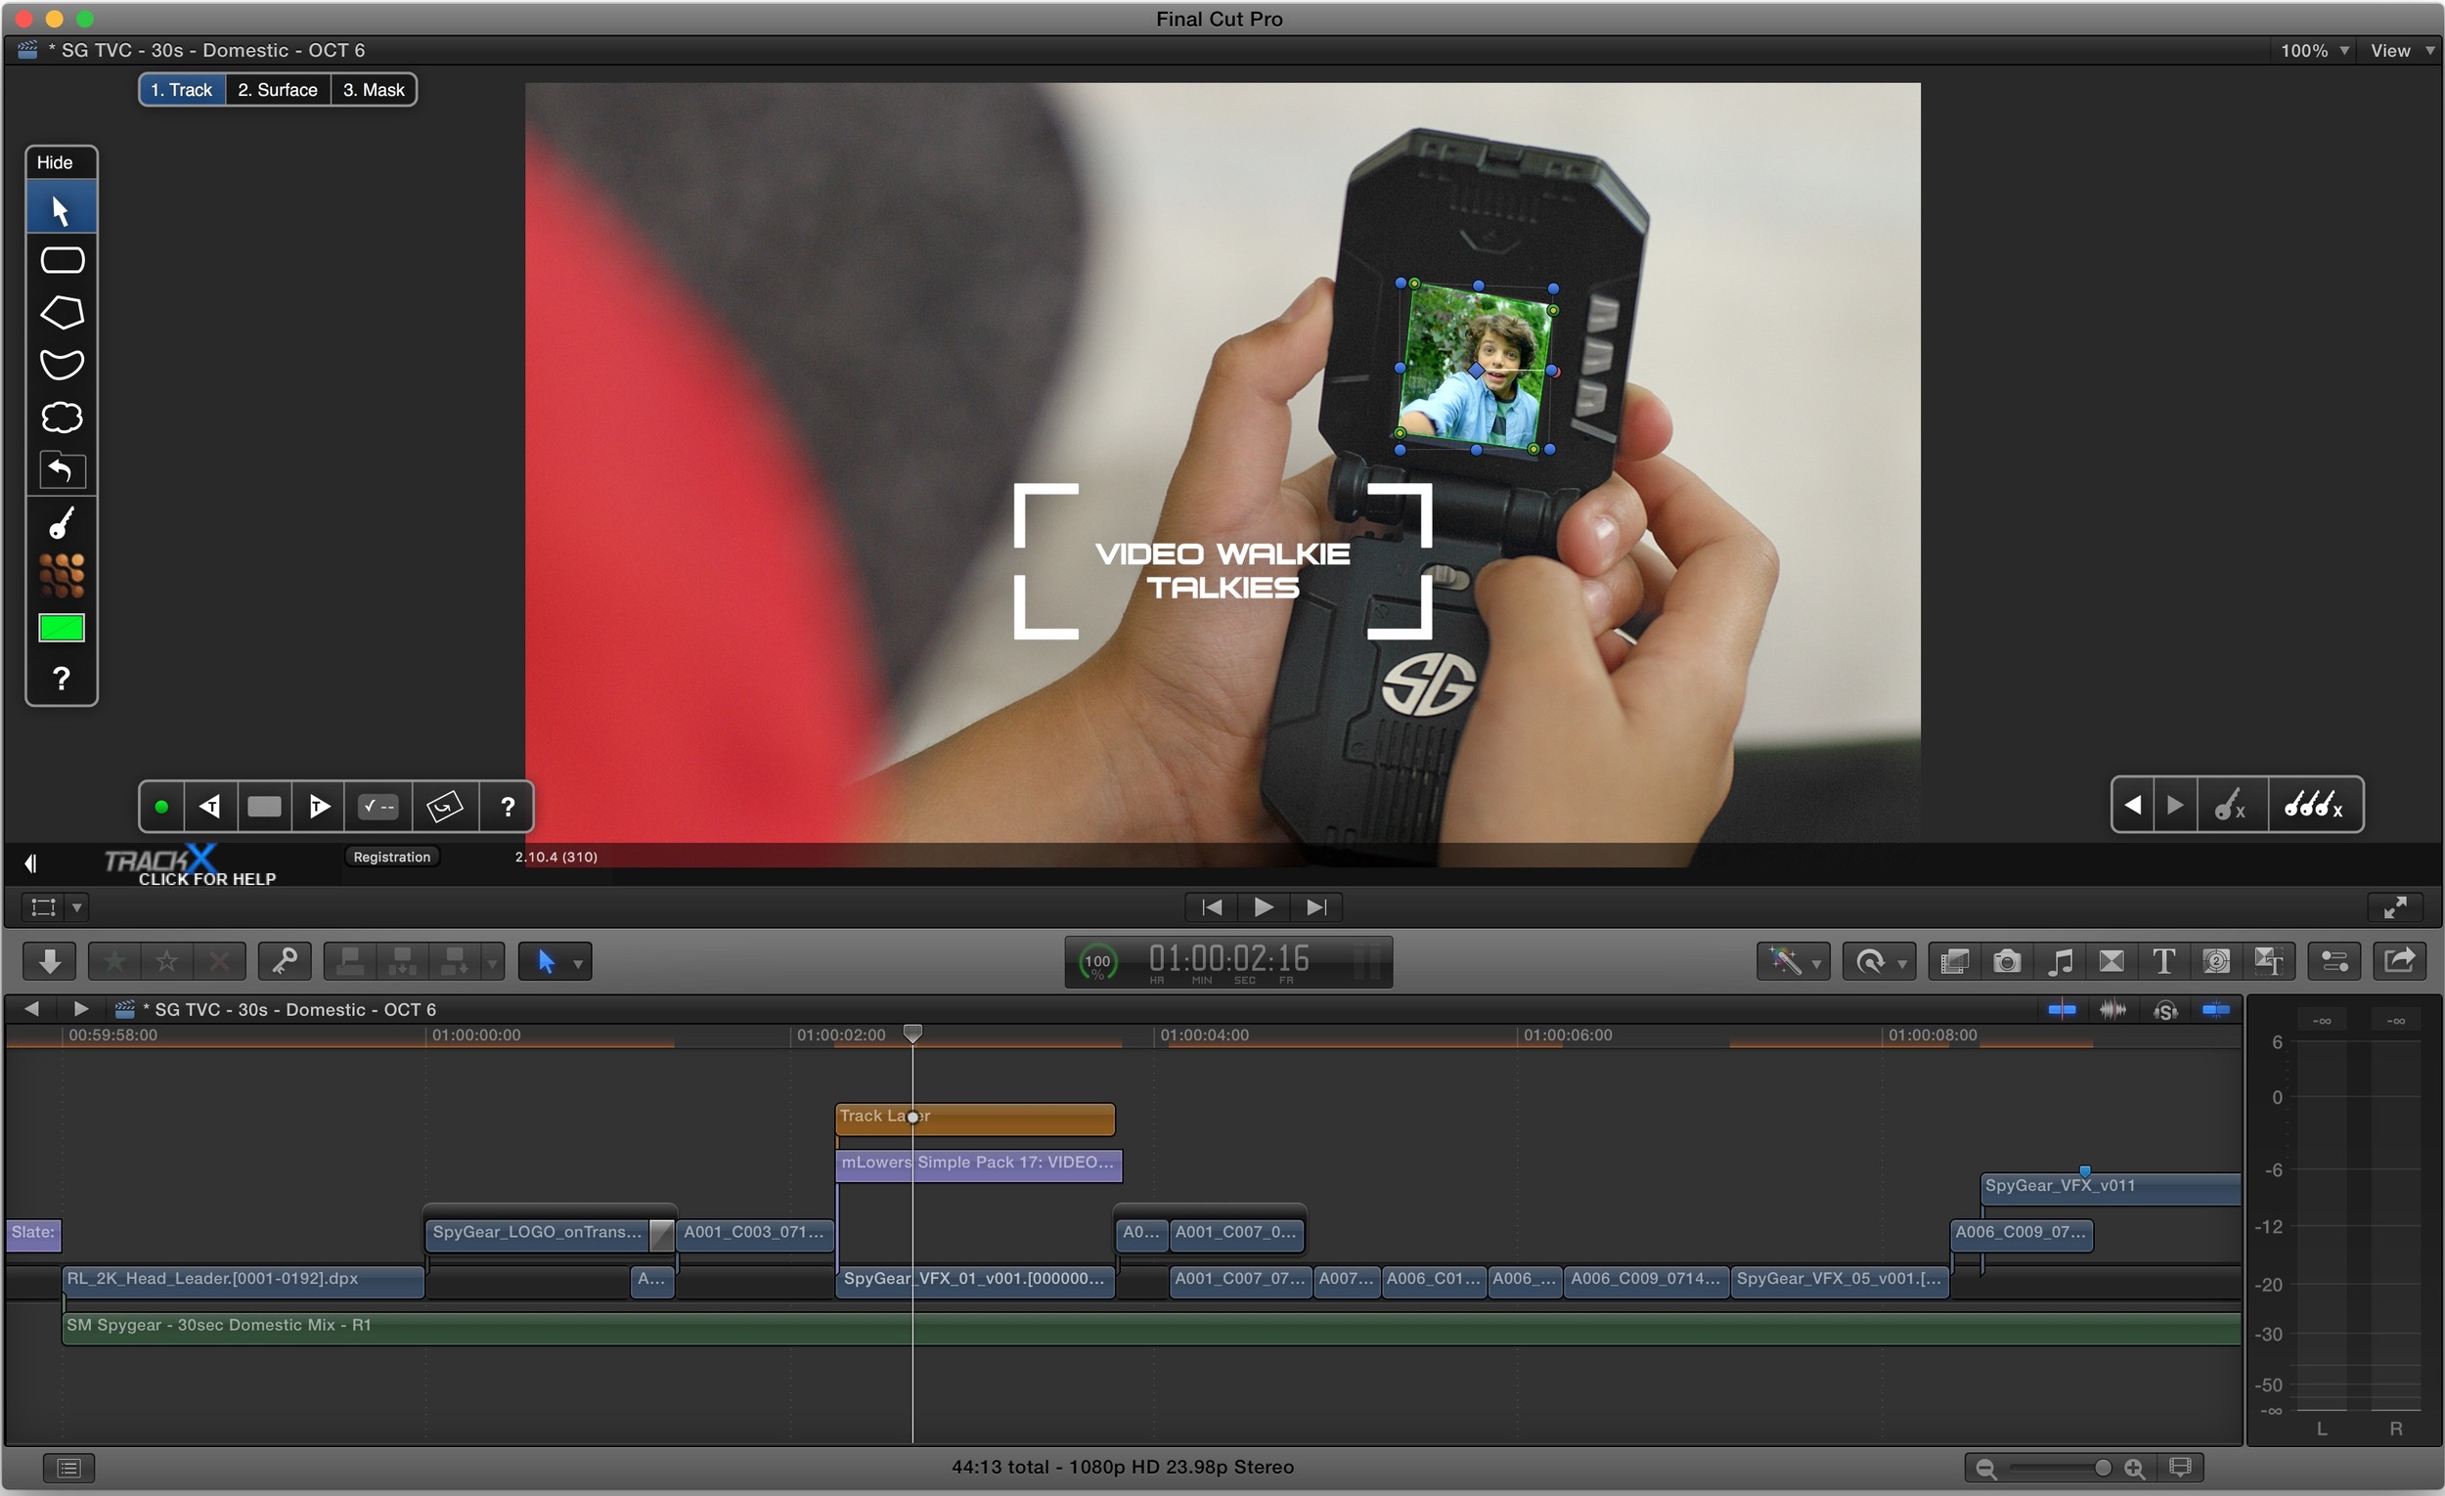Hide the TrackX toolbox
Screen dimensions: 2445x1496
55,161
